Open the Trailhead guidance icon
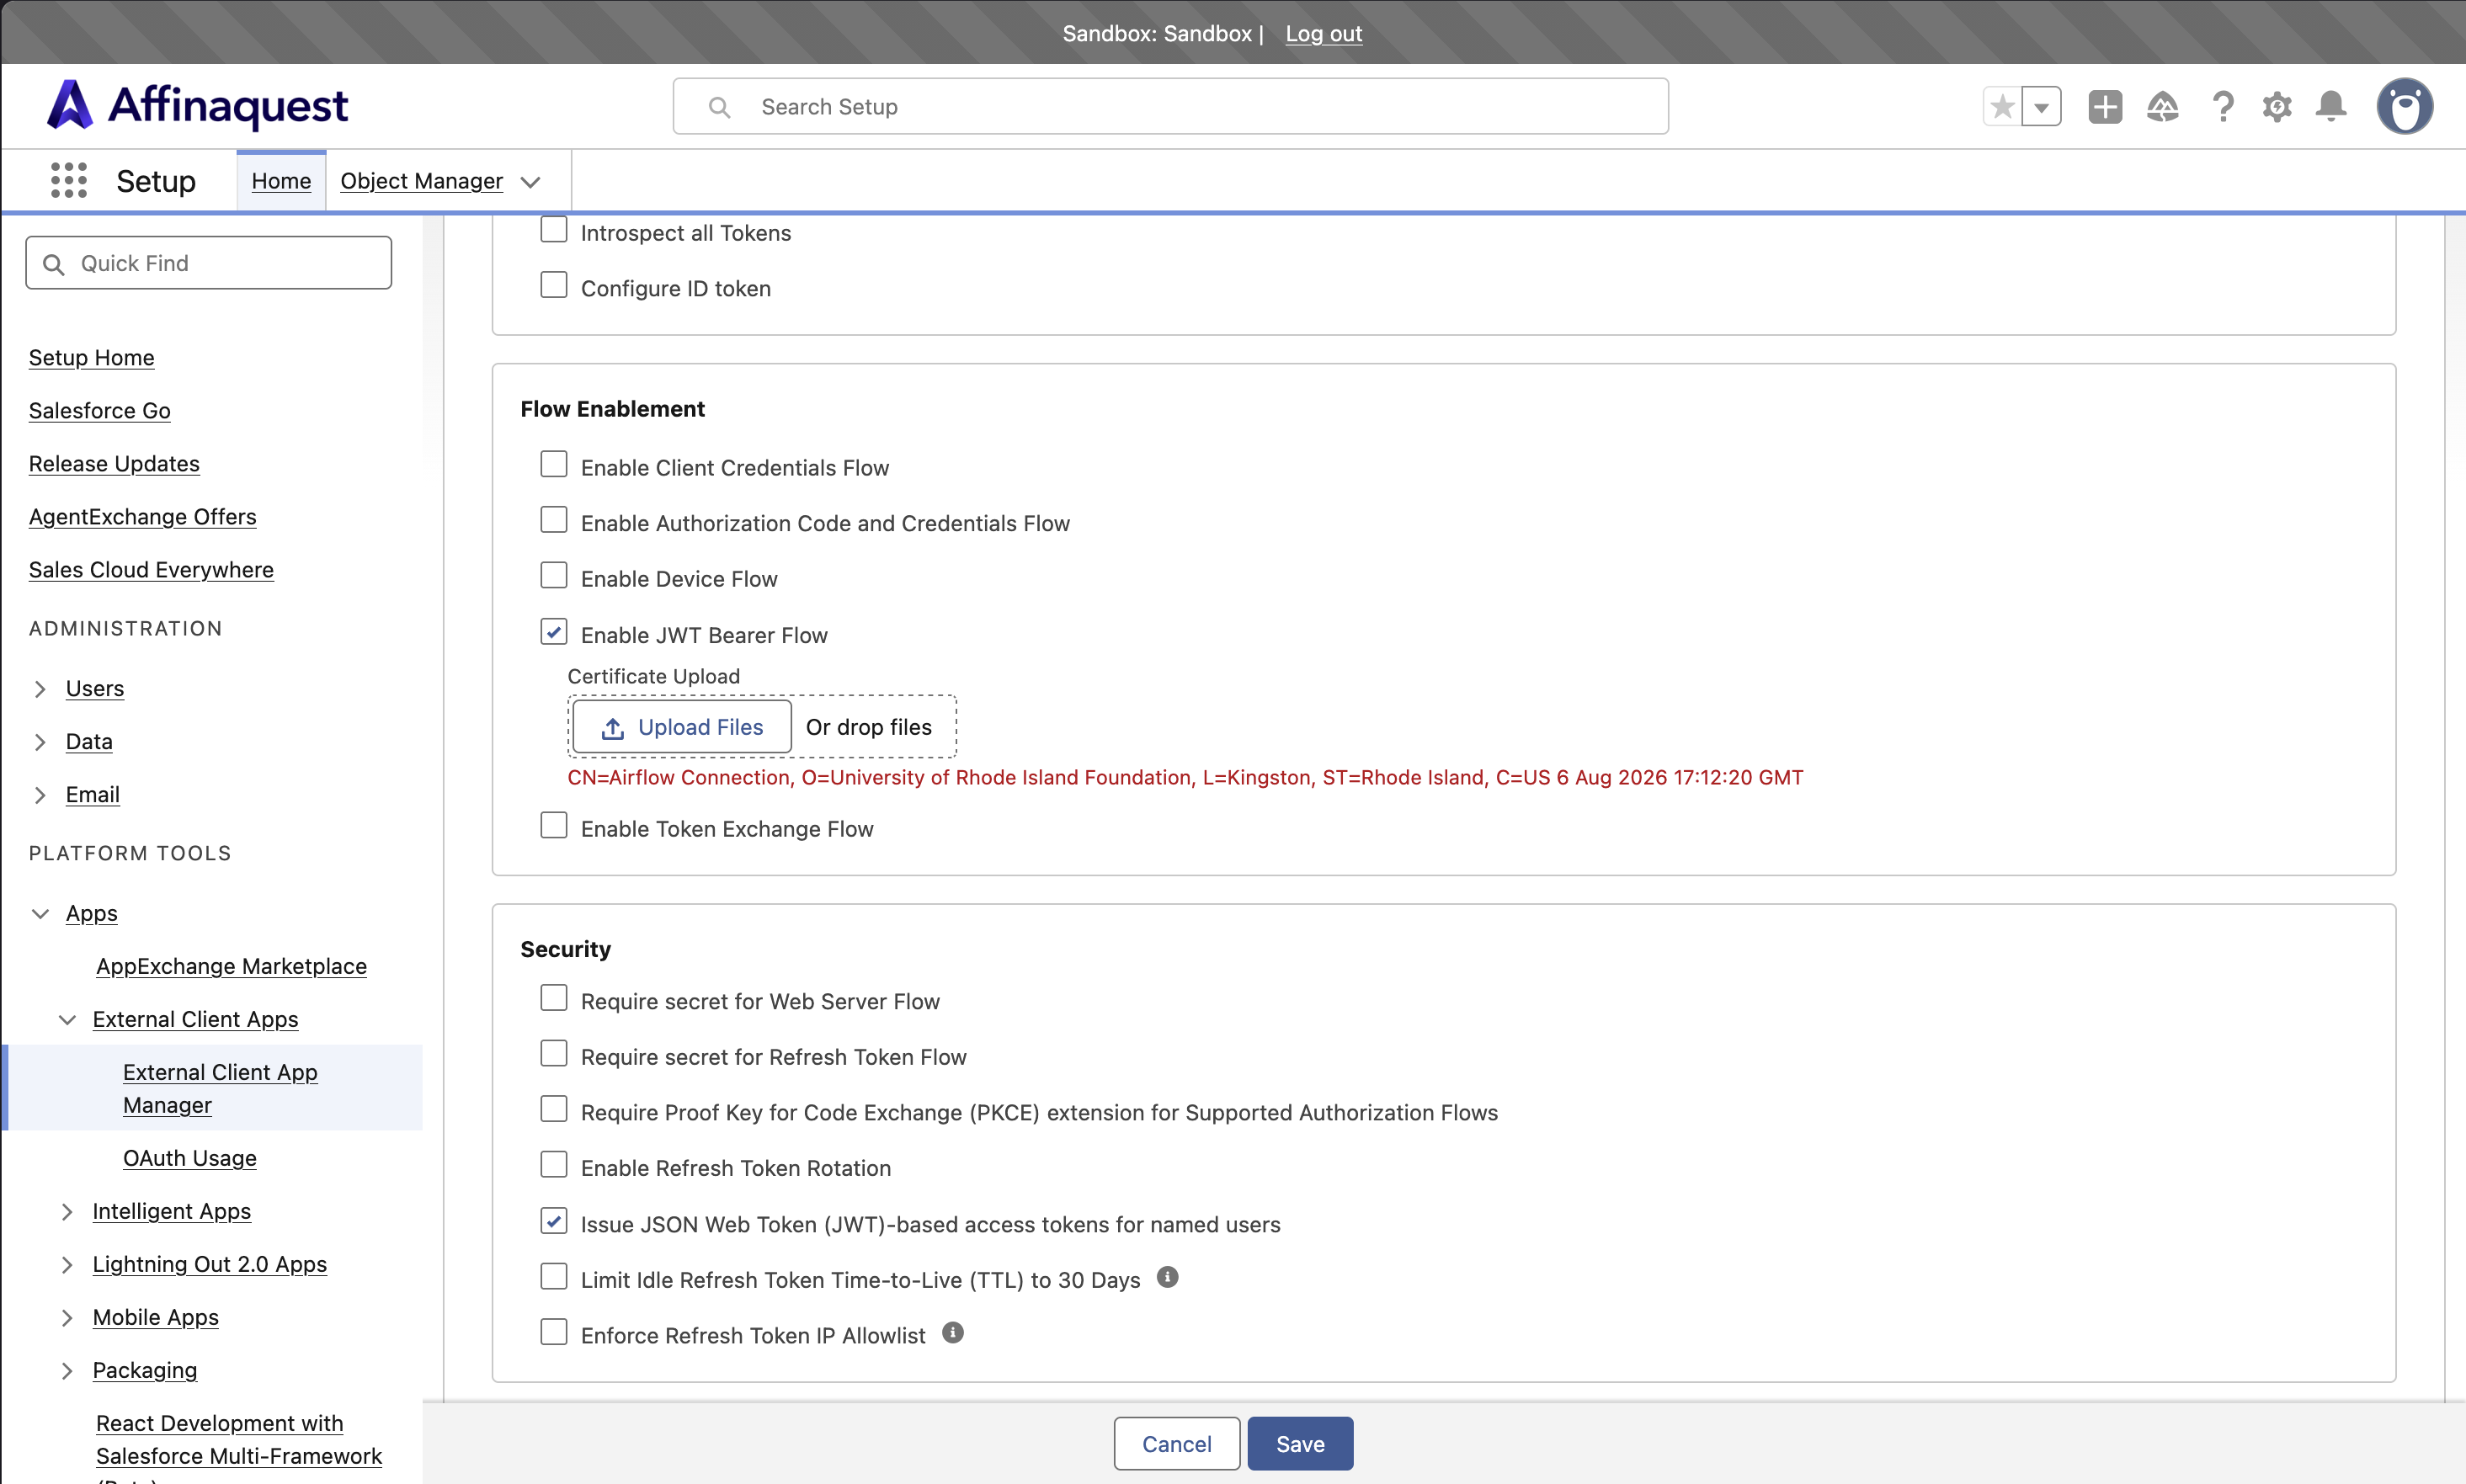2466x1484 pixels. pyautogui.click(x=2163, y=107)
